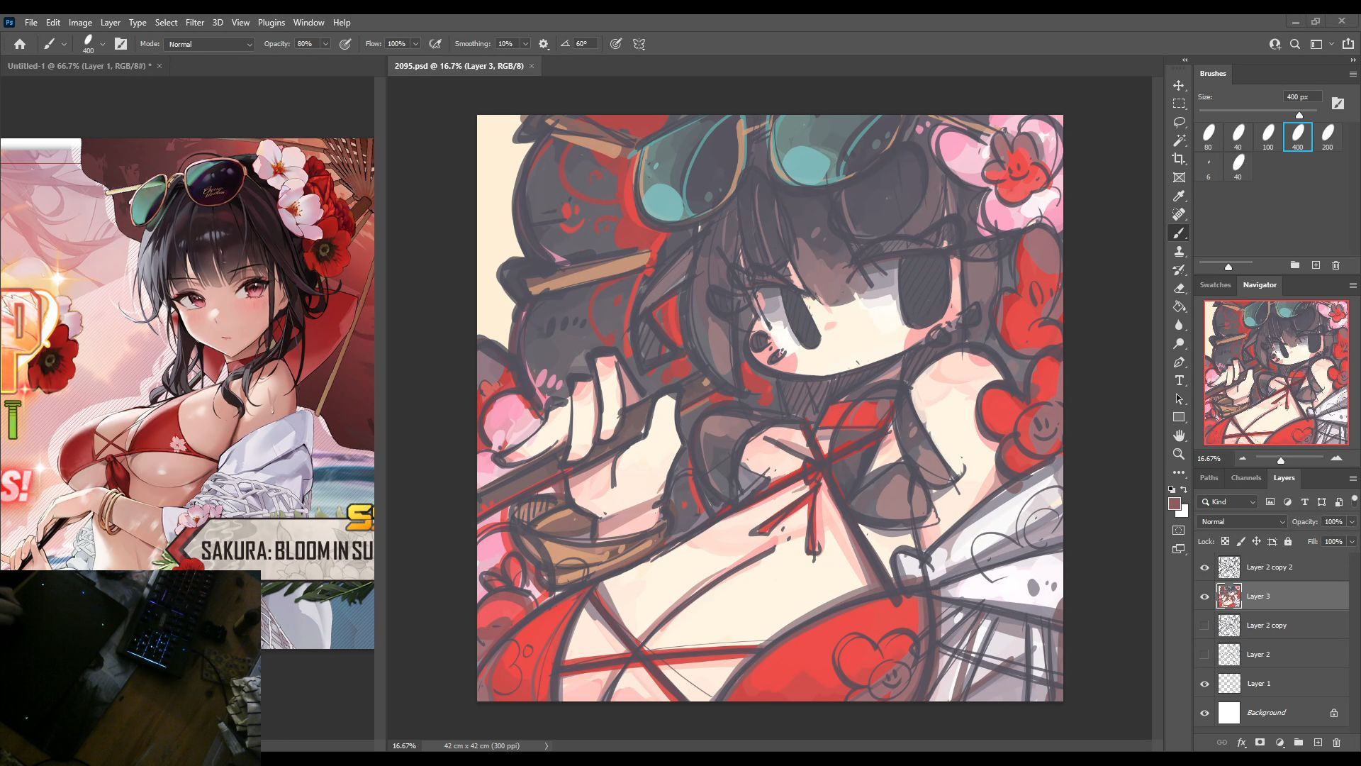
Task: Toggle lock transparent pixels
Action: click(x=1225, y=541)
